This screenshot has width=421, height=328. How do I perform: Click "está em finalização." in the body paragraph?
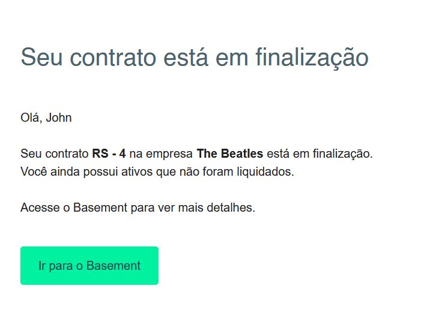(320, 154)
